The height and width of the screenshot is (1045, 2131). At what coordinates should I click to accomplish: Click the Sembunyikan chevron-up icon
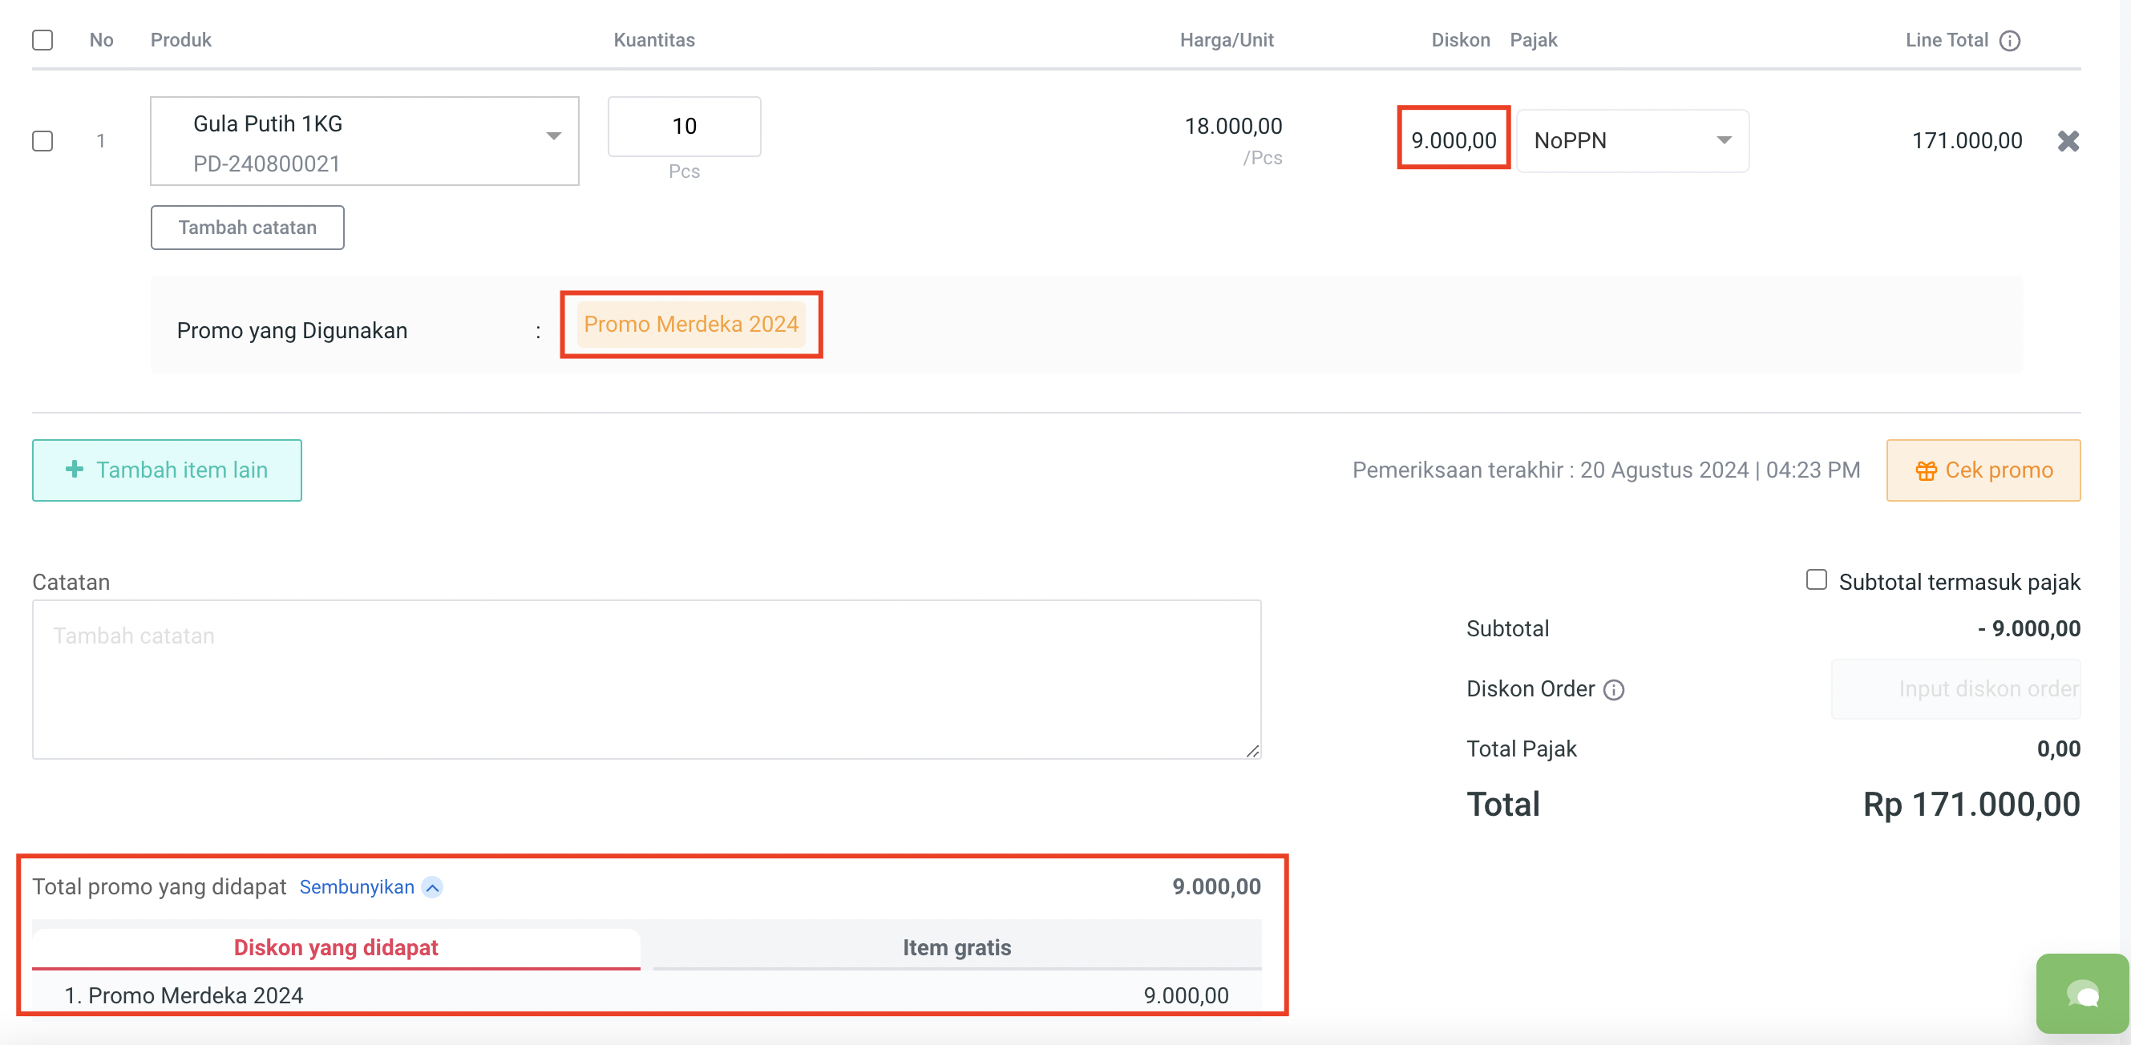pos(432,887)
